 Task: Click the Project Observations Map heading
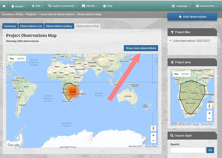coord(31,35)
